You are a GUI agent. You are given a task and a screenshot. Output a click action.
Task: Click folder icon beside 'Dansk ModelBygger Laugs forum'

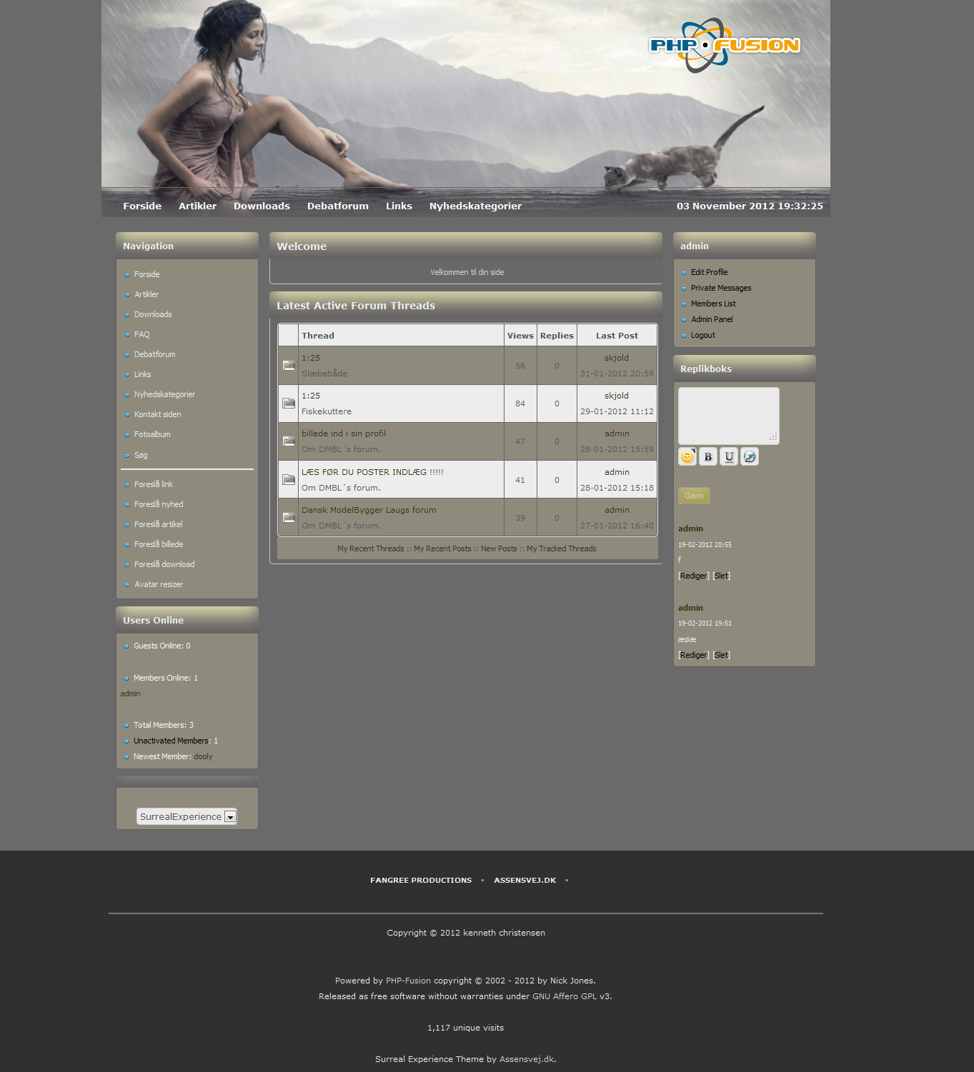point(289,518)
